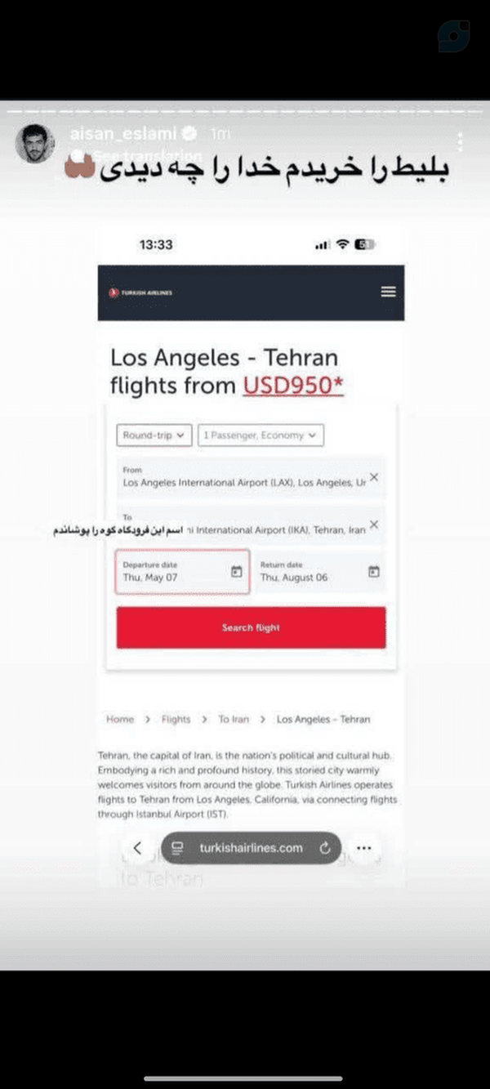Open the Flights breadcrumb link
The height and width of the screenshot is (1089, 490).
tap(176, 720)
